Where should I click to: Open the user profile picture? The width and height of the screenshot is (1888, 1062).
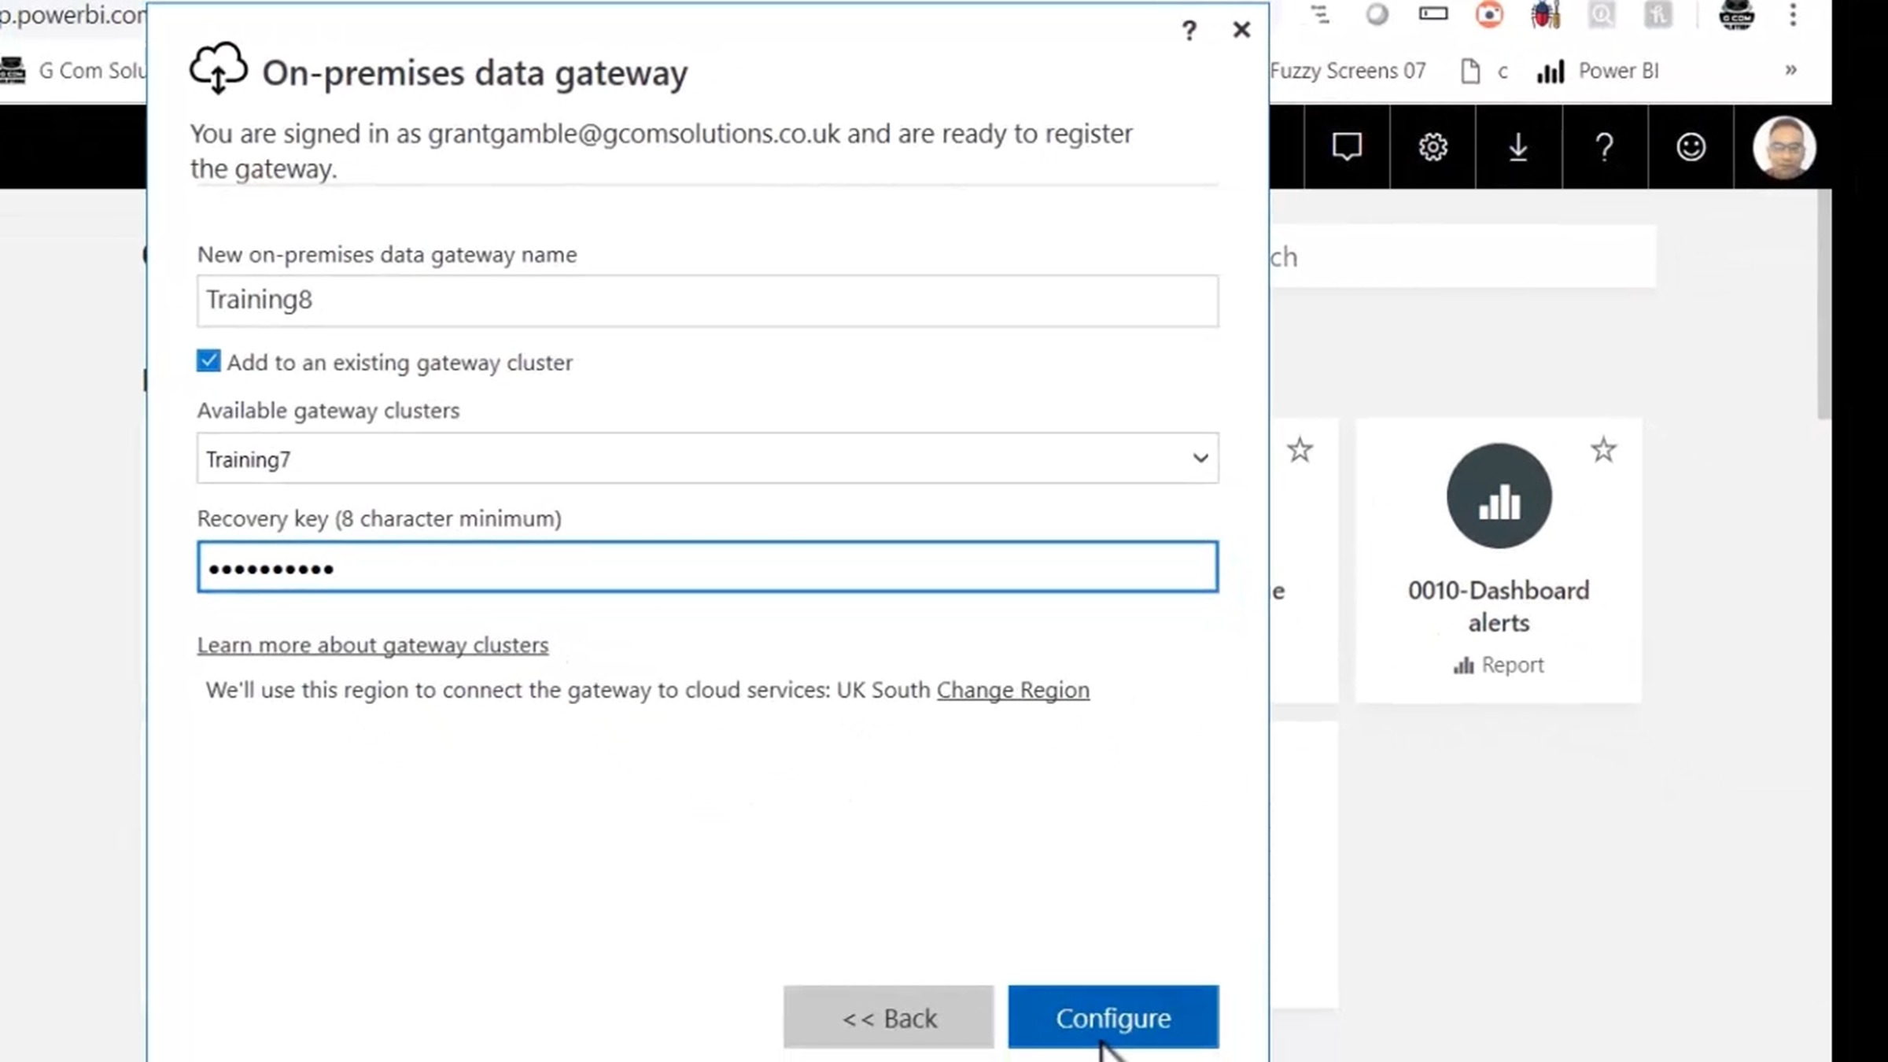coord(1783,147)
